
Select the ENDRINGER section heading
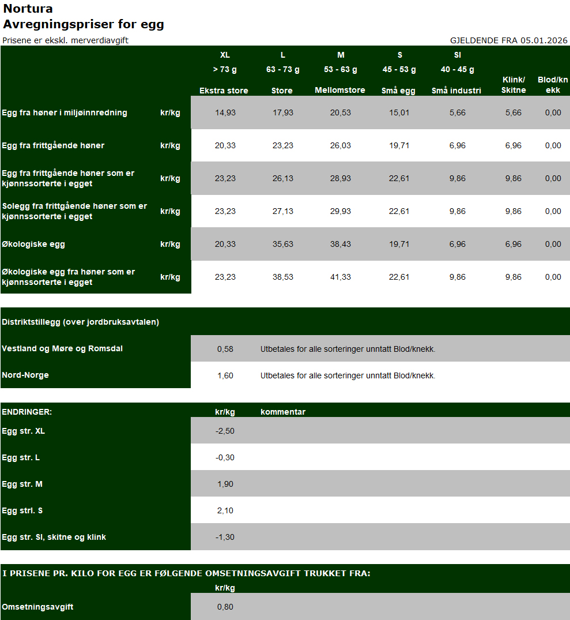[x=27, y=412]
